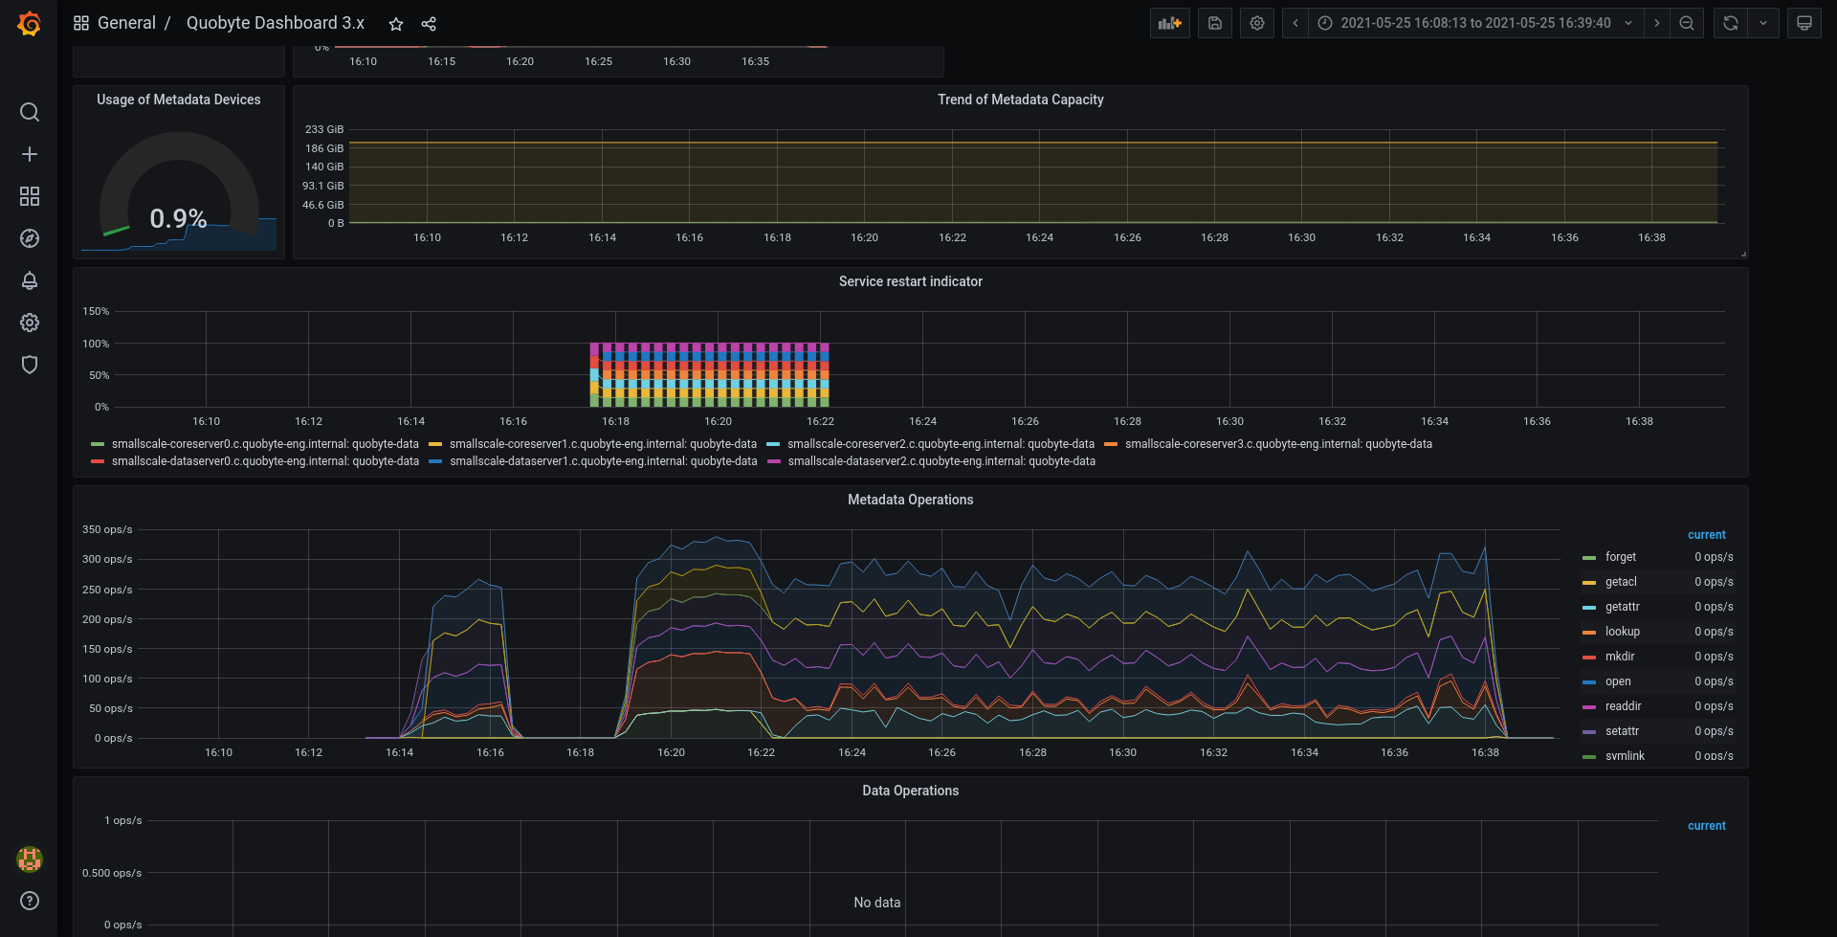Star the Quobyte Dashboard 3.x
Viewport: 1837px width, 937px height.
coord(396,24)
